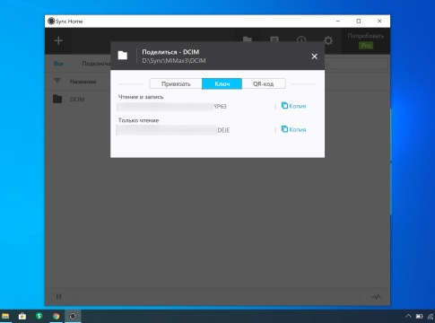Maximize the Sync Home window

(359, 22)
